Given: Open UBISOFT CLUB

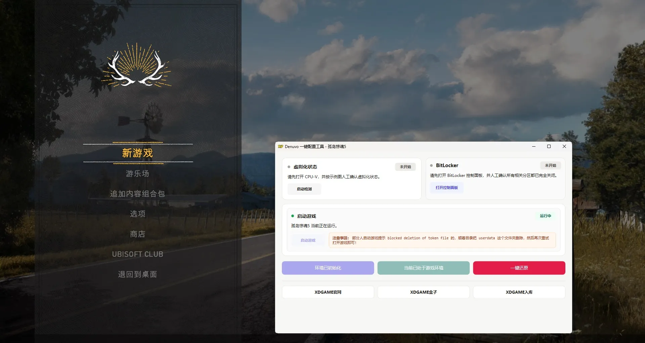Looking at the screenshot, I should coord(137,254).
